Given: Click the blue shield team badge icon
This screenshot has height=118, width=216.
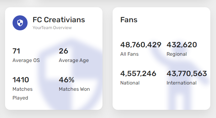Looking at the screenshot, I should [x=20, y=23].
